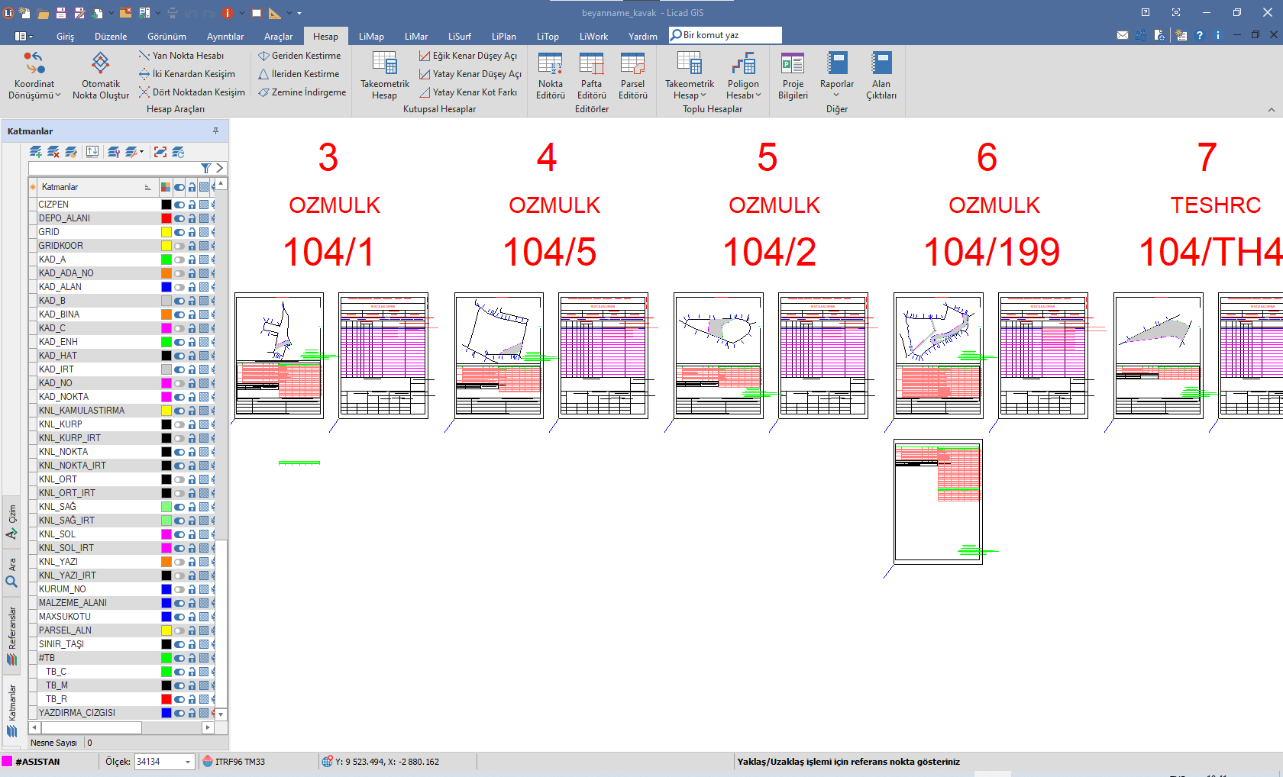Image resolution: width=1283 pixels, height=777 pixels.
Task: Run Otomatik Nokta Oluştur
Action: tap(101, 75)
